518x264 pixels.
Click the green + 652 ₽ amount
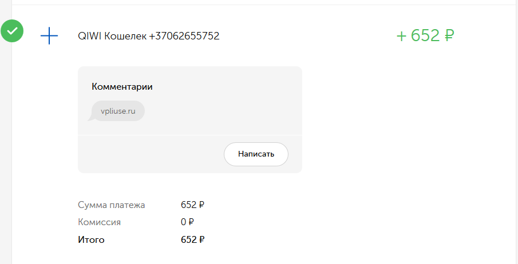click(x=425, y=35)
